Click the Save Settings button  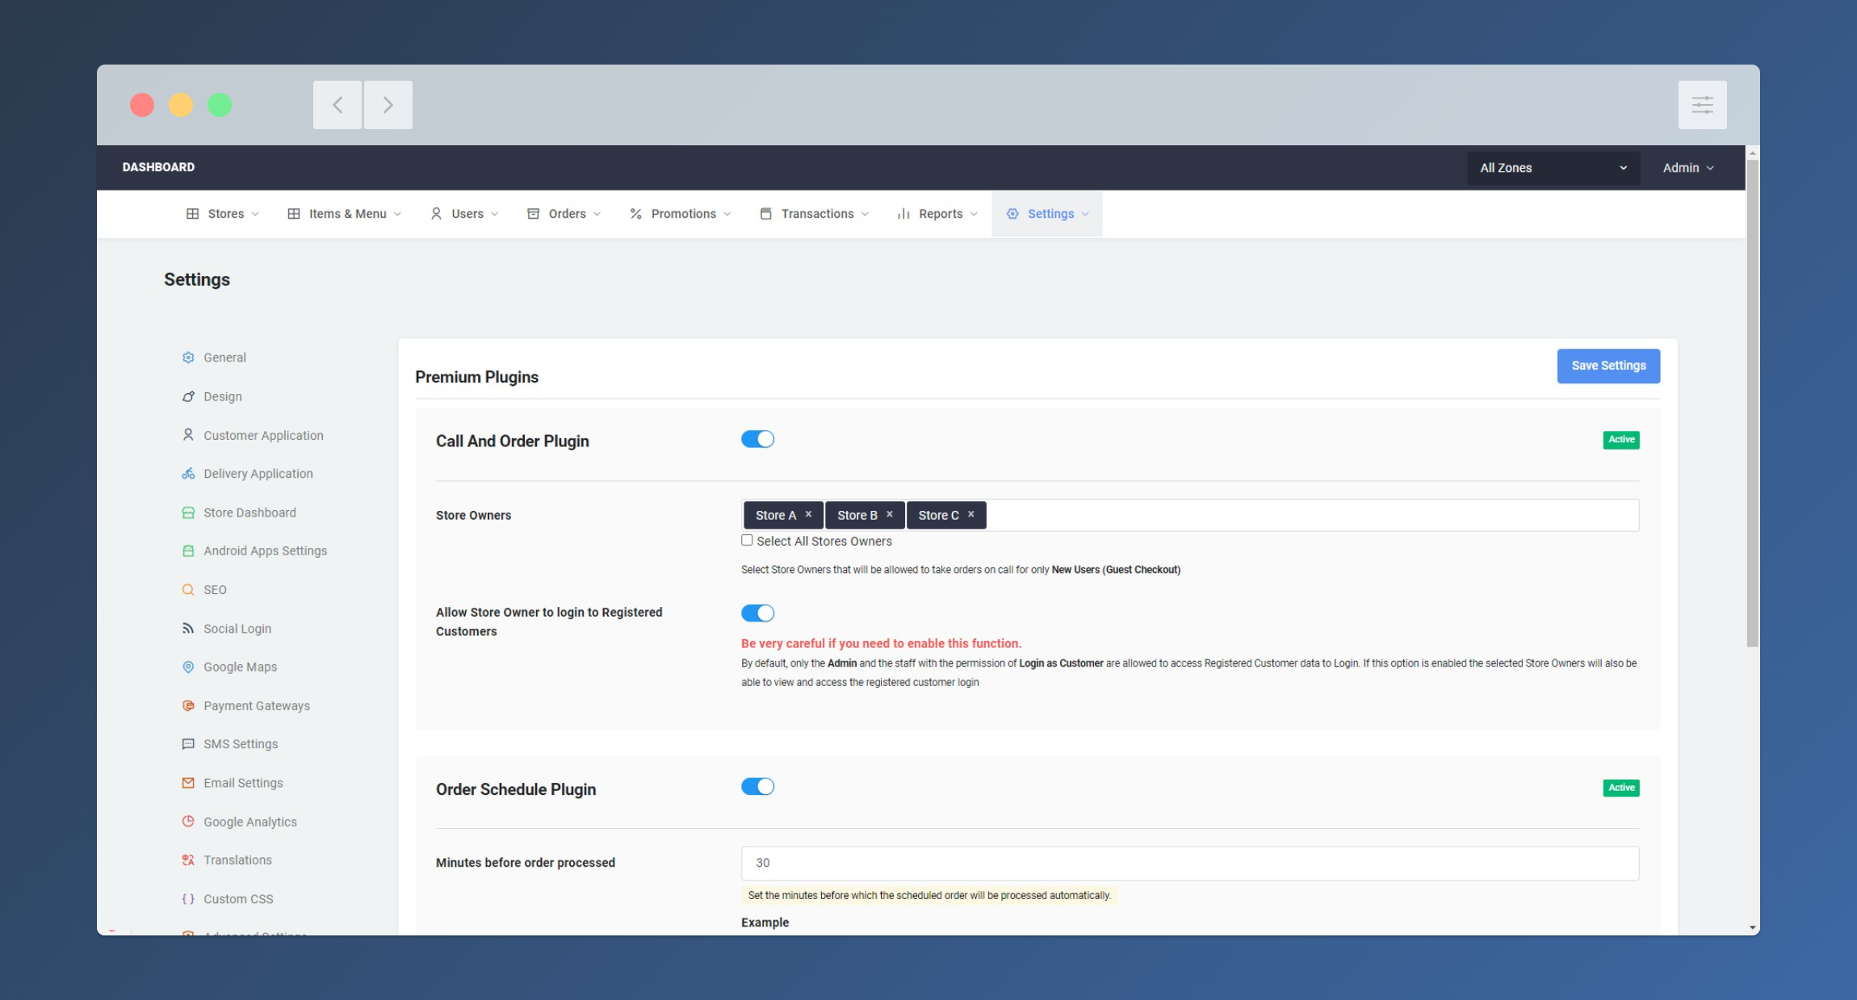coord(1608,366)
